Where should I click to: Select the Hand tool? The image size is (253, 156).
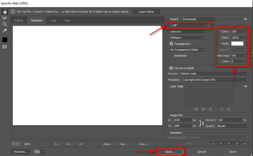point(5,11)
